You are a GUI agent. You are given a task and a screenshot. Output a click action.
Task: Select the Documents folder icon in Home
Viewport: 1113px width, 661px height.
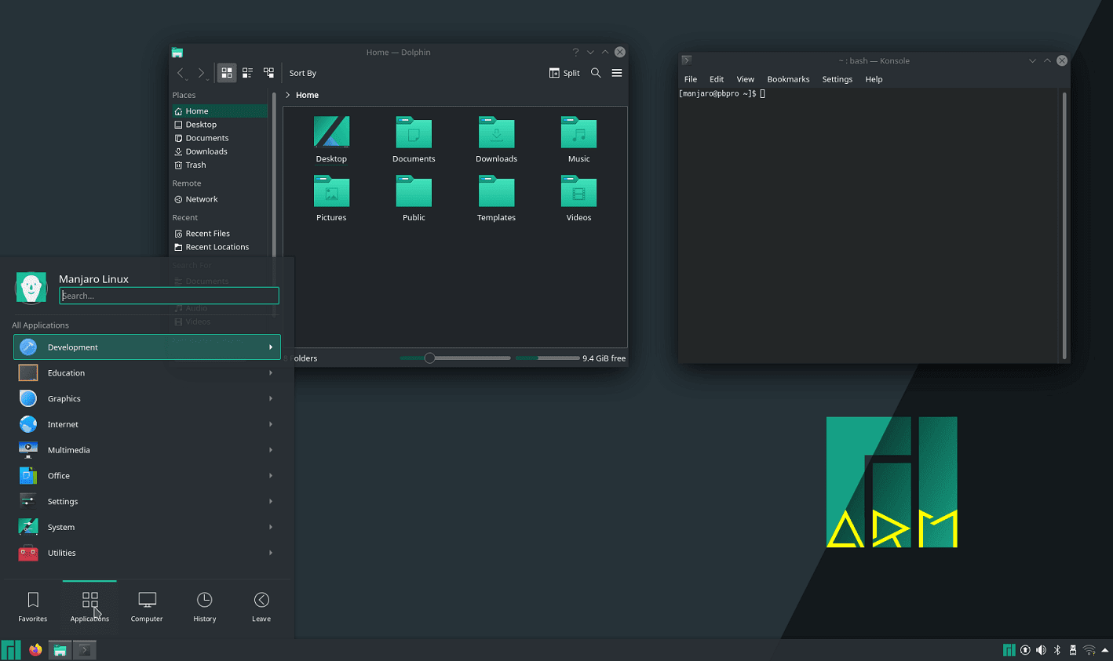pos(414,140)
